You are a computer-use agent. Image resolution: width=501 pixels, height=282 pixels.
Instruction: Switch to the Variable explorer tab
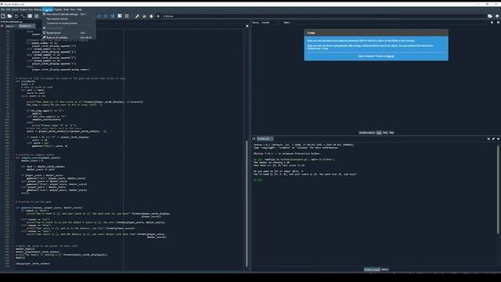click(366, 132)
